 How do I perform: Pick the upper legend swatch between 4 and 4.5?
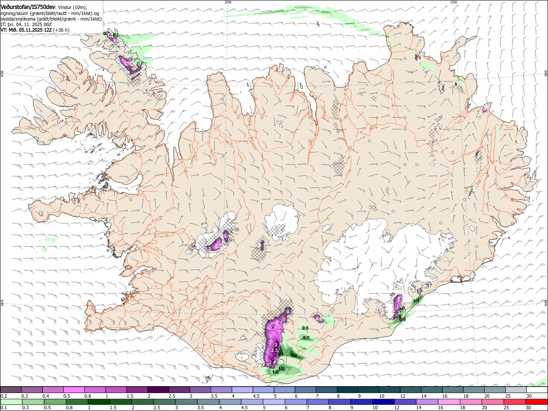(x=242, y=390)
